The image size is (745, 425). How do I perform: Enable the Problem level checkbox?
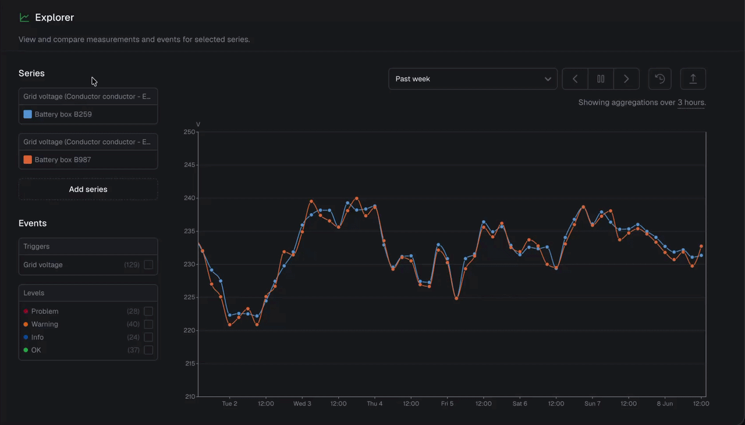coord(148,311)
